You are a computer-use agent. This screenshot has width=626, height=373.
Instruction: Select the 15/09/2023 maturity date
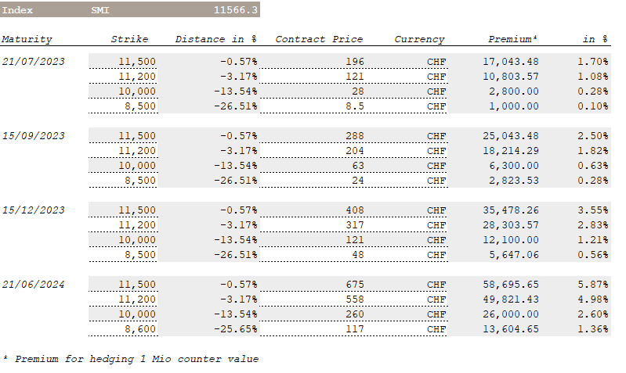tap(33, 136)
